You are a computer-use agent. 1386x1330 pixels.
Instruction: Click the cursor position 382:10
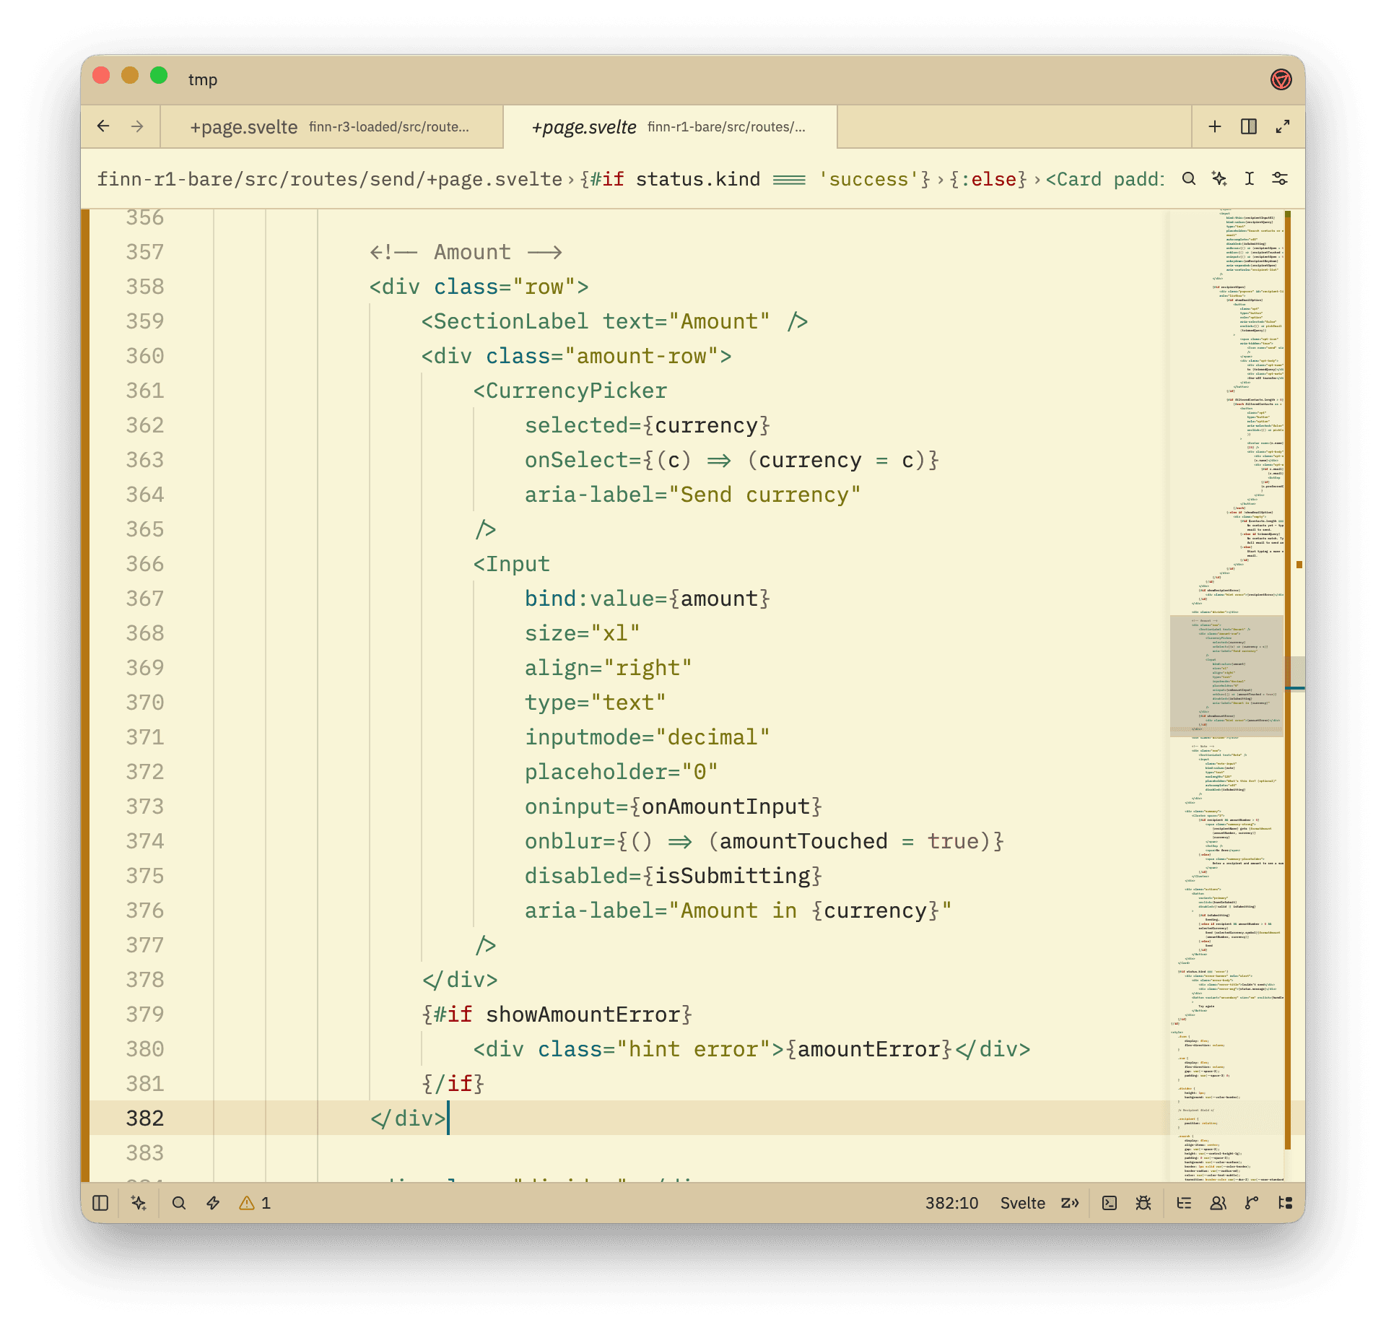951,1203
